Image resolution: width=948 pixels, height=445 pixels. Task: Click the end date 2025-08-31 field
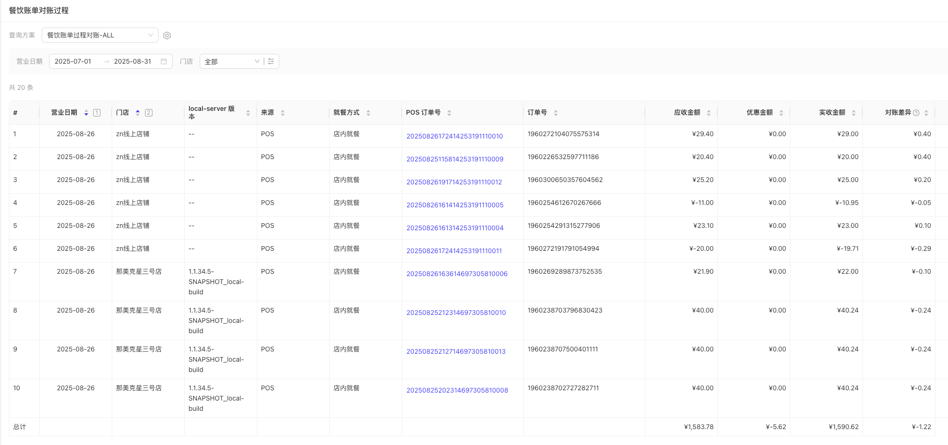[x=133, y=61]
